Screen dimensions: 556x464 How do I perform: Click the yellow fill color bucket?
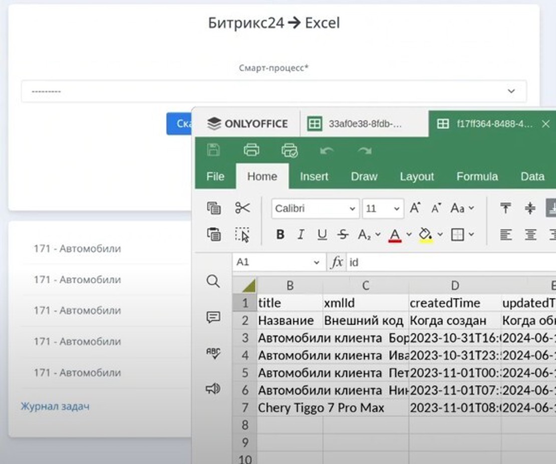pos(425,235)
